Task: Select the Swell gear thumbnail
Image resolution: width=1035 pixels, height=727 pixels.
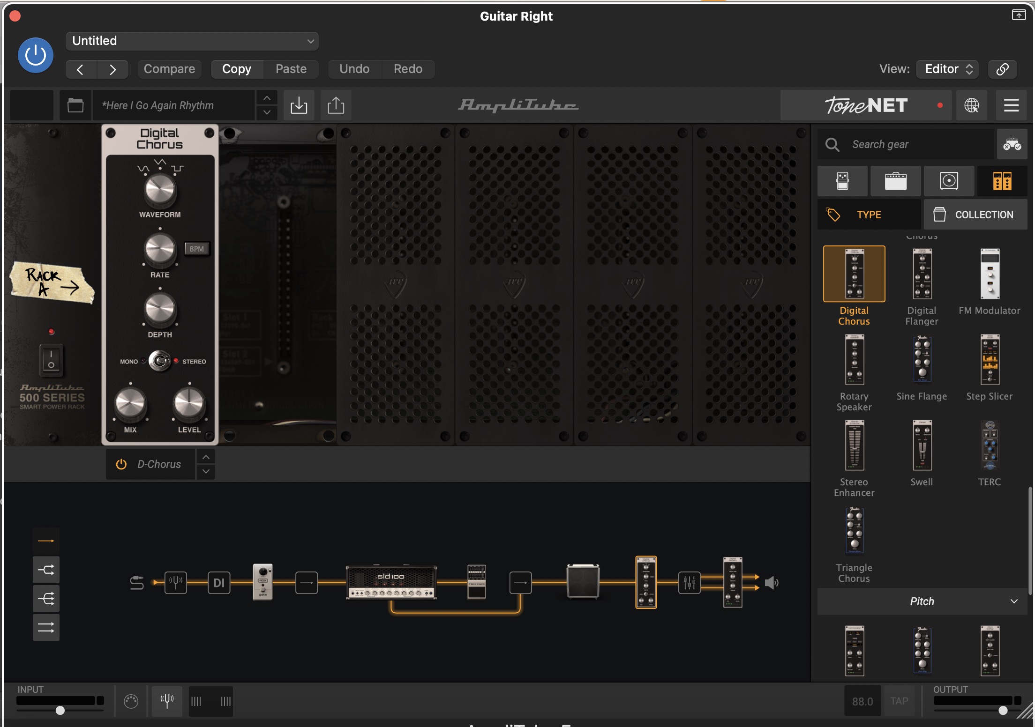Action: coord(922,445)
